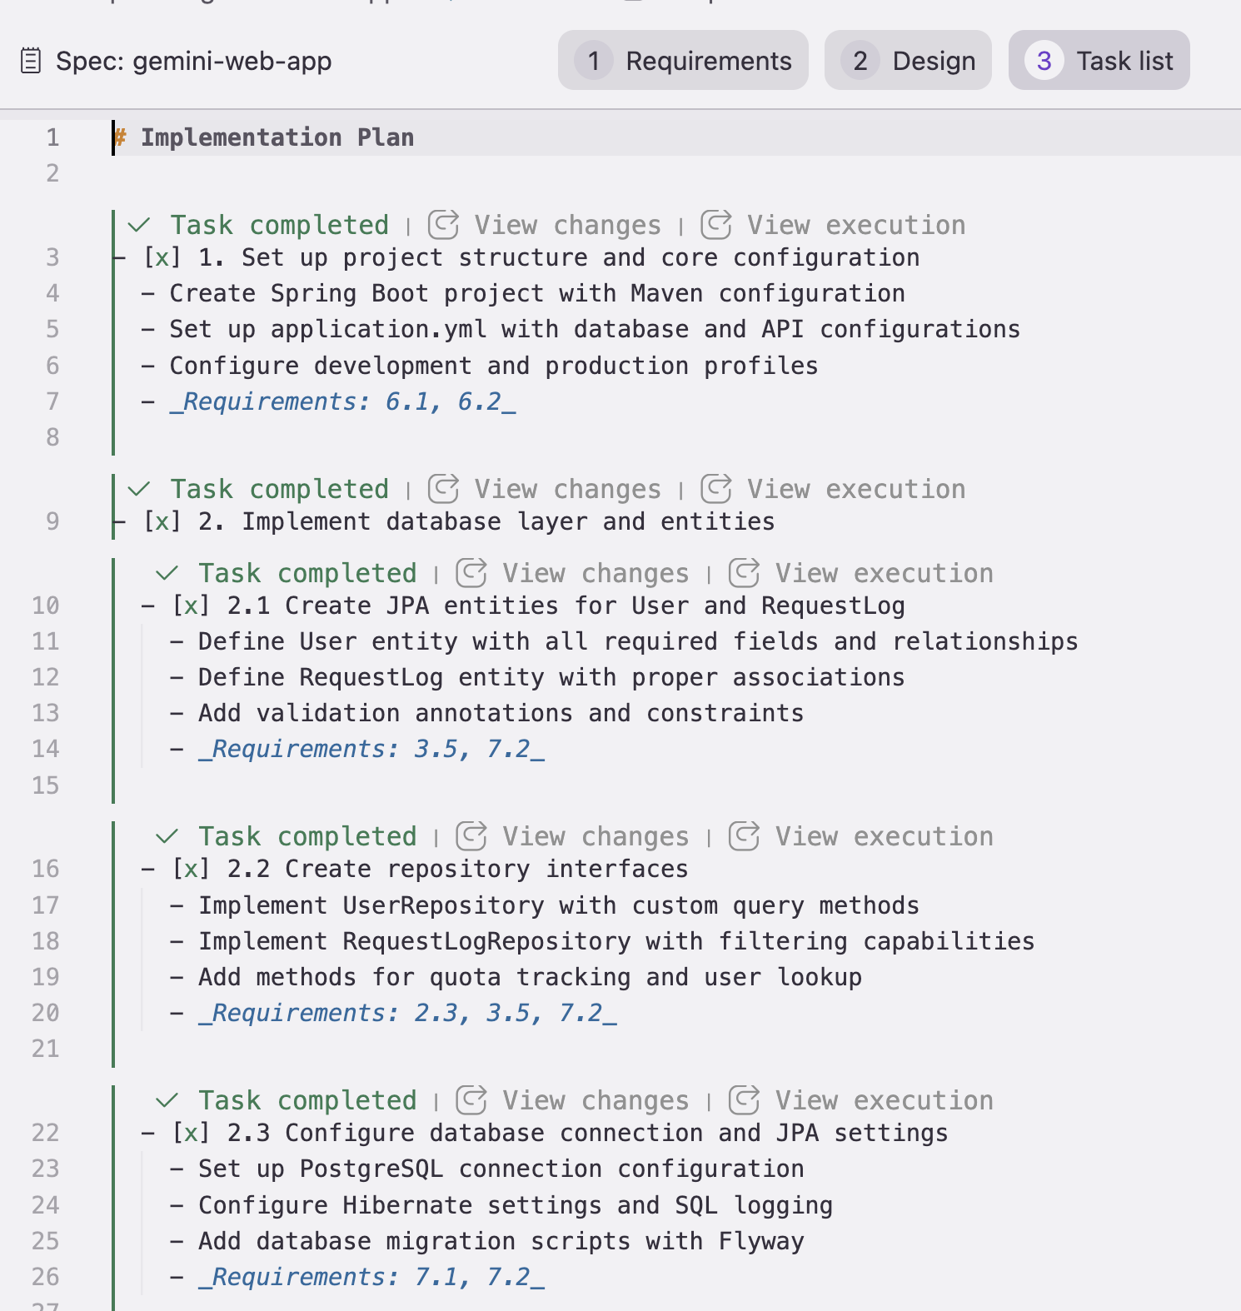Switch to the Requirements tab
This screenshot has height=1311, width=1241.
click(x=683, y=61)
